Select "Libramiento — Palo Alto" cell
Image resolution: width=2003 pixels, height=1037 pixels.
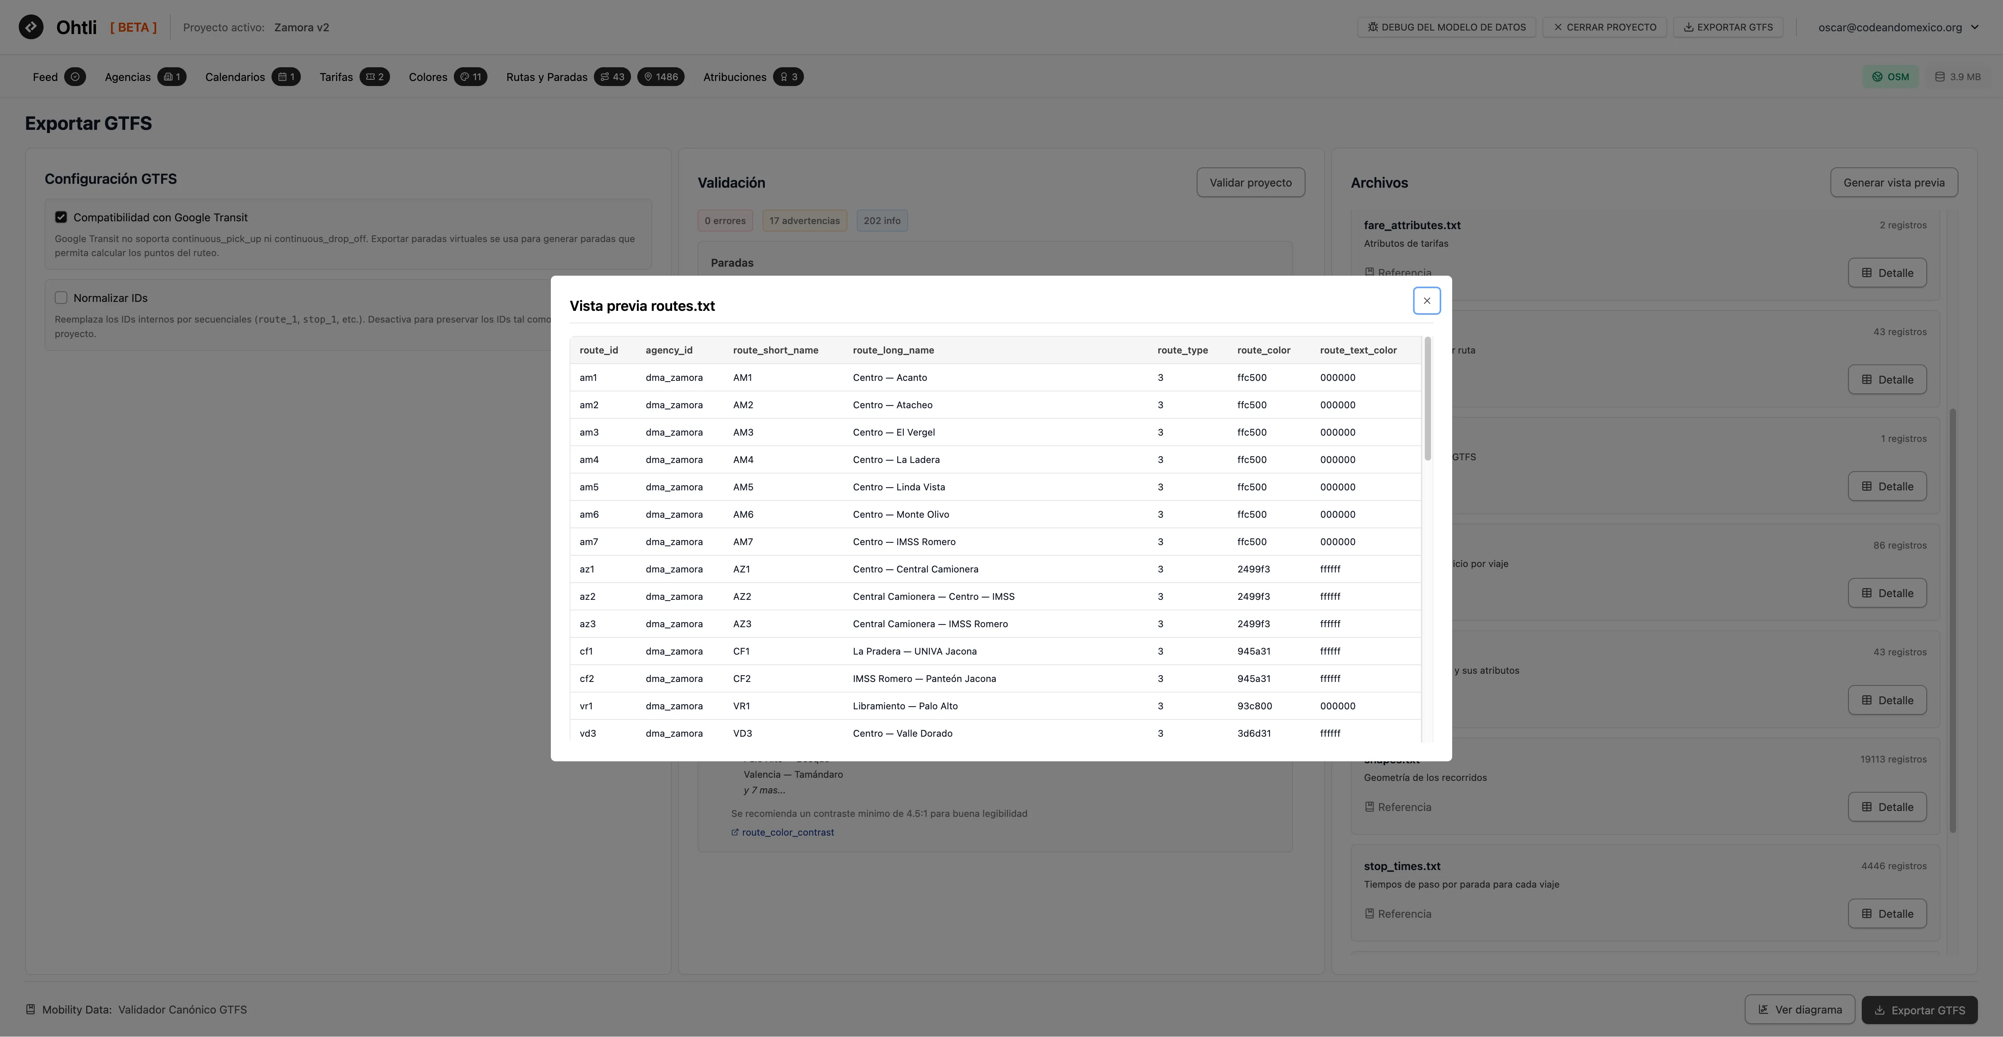pos(905,706)
